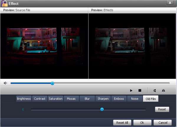Switch to the Emboss tab
The height and width of the screenshot is (127, 177).
point(119,99)
